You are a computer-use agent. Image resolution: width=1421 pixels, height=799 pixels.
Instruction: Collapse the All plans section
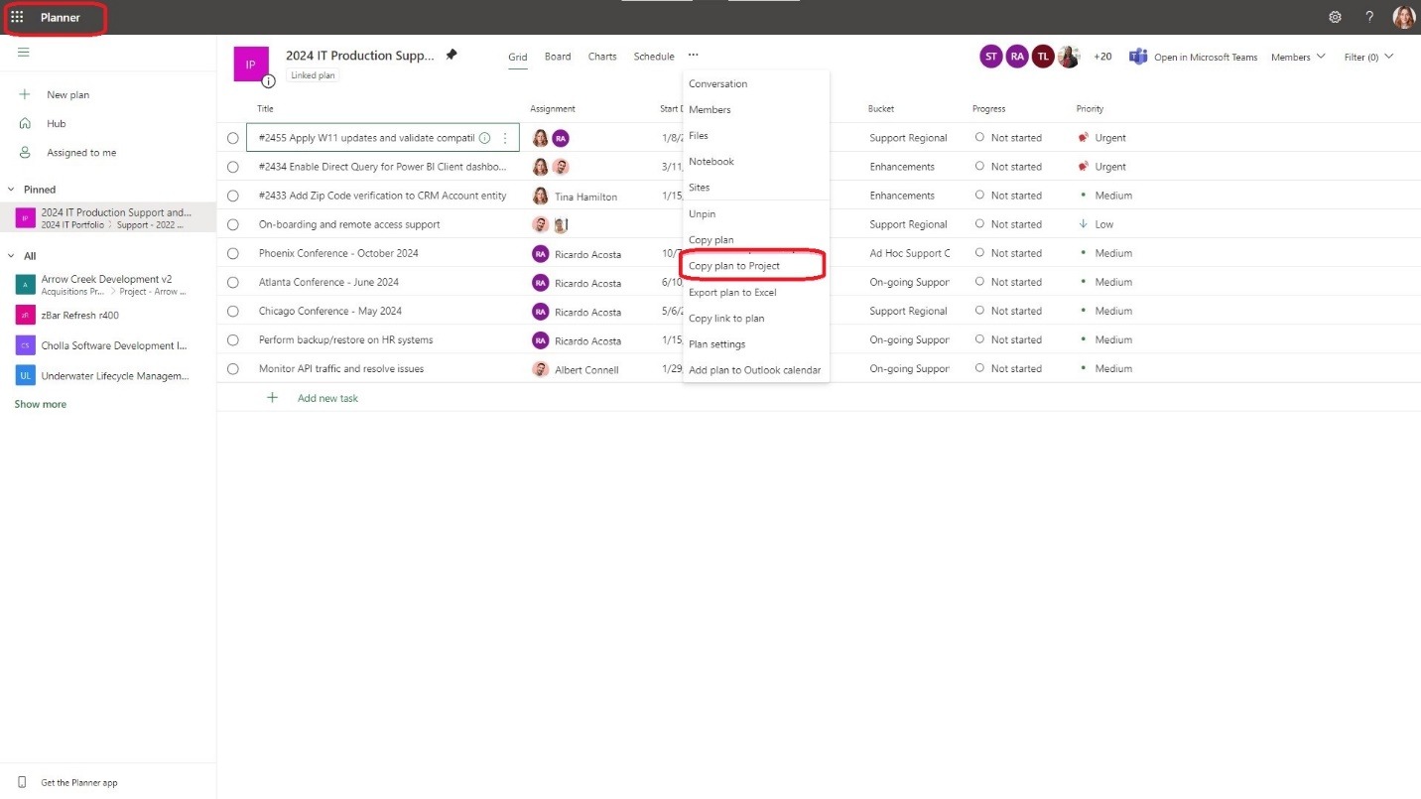click(x=11, y=255)
